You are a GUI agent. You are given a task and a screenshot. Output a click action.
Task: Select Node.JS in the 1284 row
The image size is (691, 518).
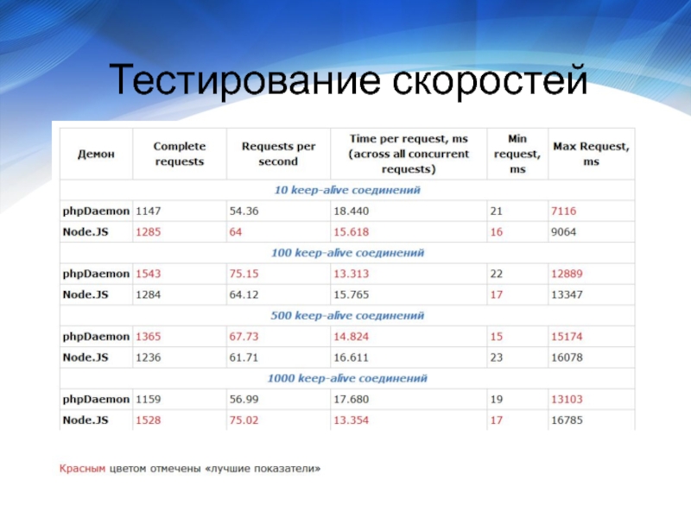click(x=86, y=294)
